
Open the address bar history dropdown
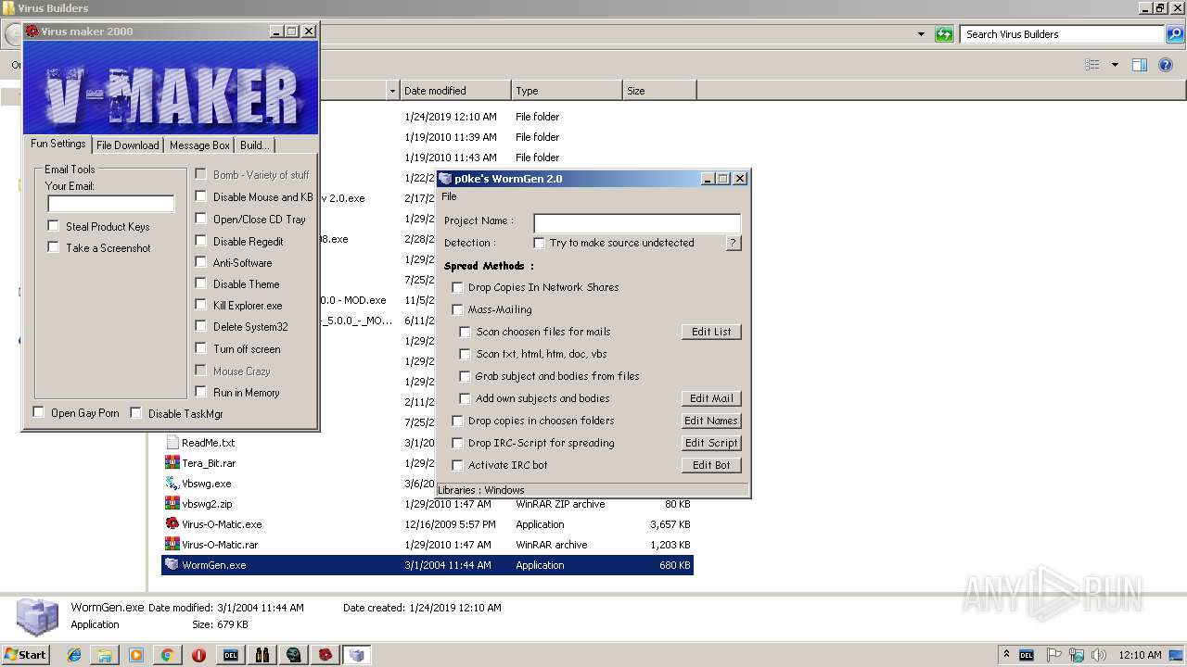pyautogui.click(x=921, y=34)
